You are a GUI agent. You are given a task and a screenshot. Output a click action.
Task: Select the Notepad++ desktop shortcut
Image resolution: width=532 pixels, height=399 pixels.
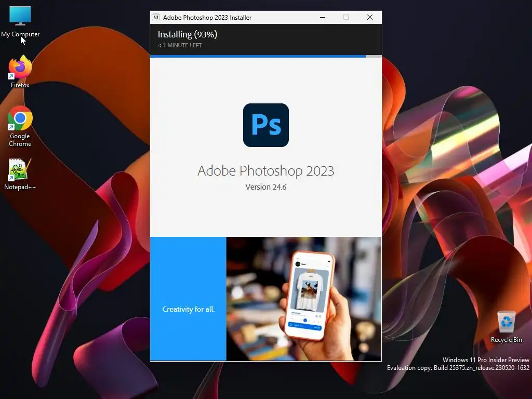20,174
